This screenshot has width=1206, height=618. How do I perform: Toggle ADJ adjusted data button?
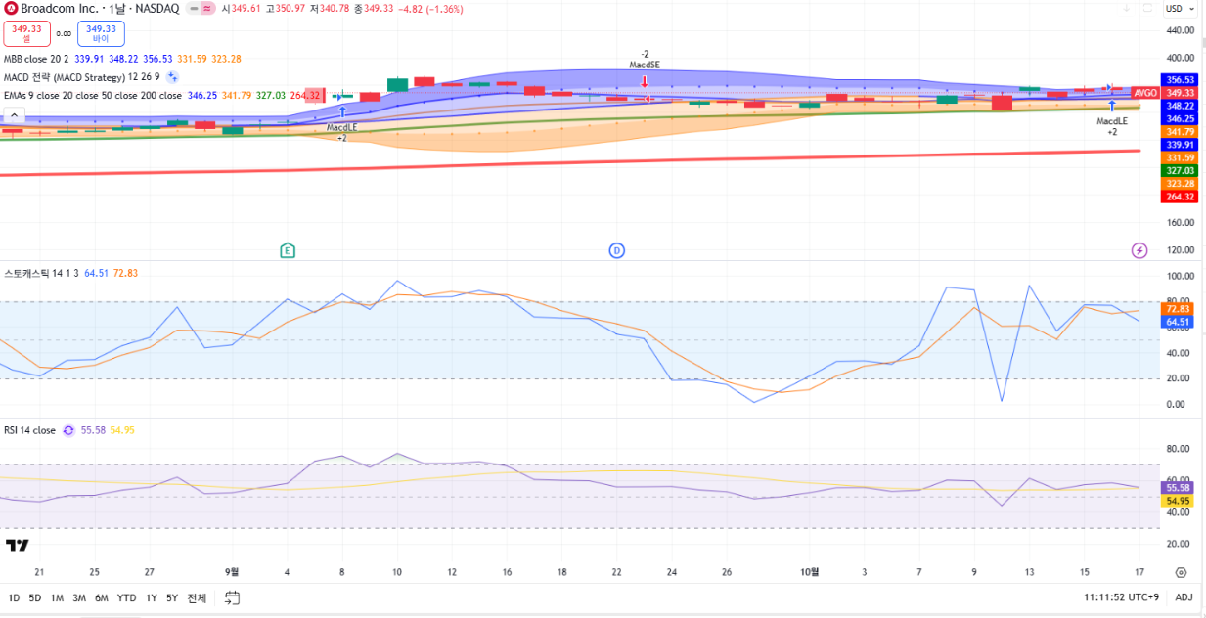1184,597
